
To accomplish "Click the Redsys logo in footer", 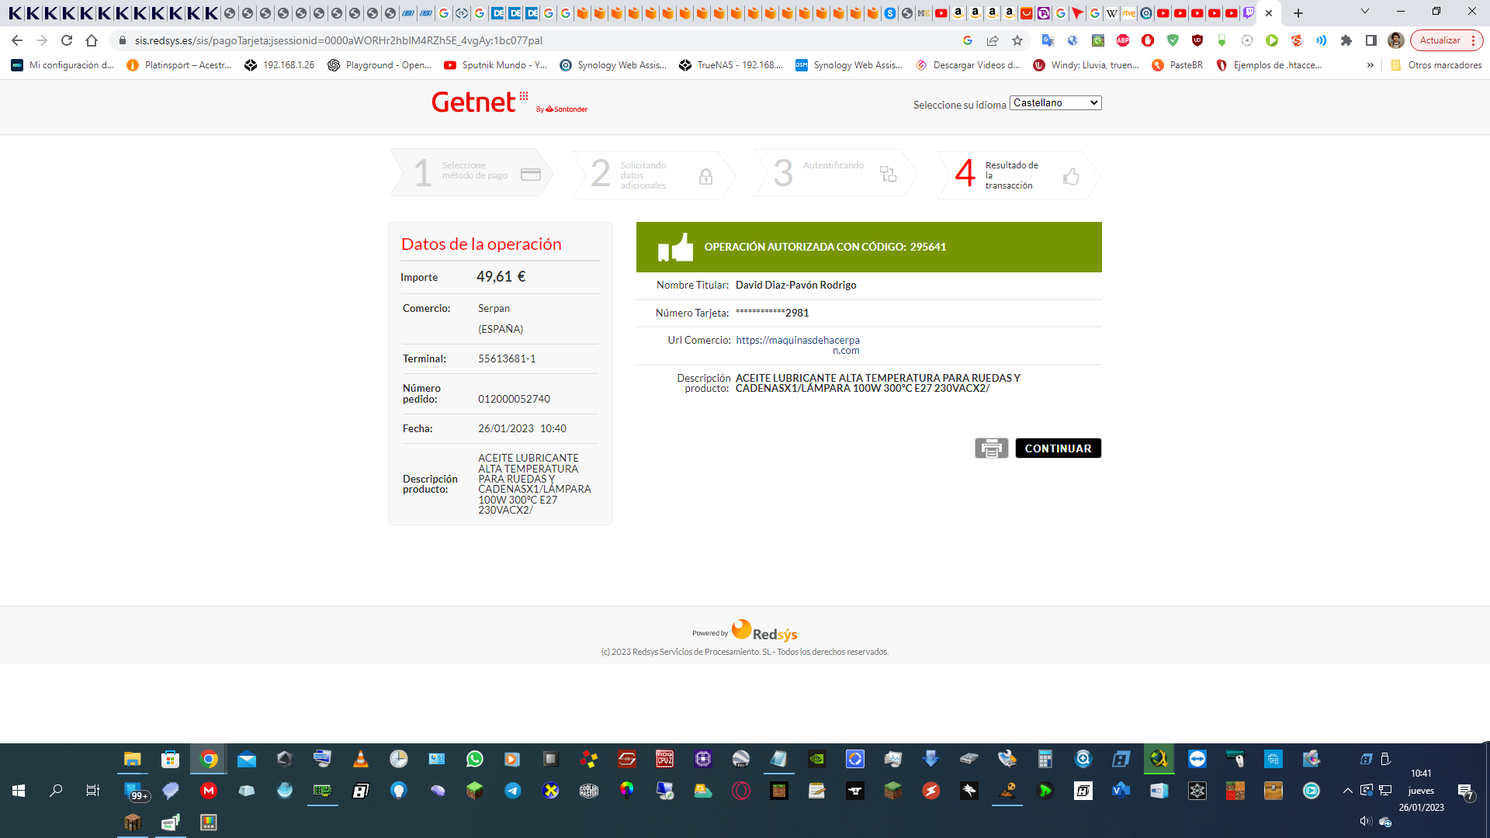I will (x=764, y=631).
